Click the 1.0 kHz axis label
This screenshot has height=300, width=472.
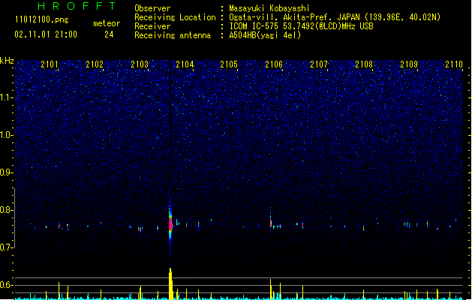pyautogui.click(x=7, y=135)
